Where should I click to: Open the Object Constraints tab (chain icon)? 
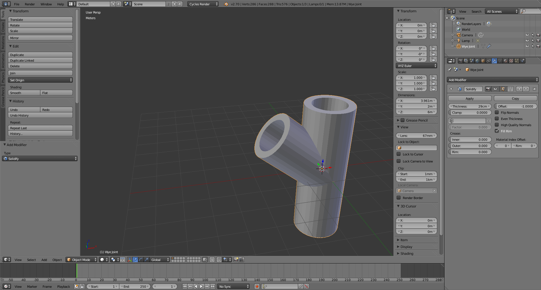pos(489,61)
